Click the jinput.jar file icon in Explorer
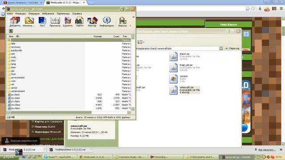This screenshot has width=285, height=160. 173,56
